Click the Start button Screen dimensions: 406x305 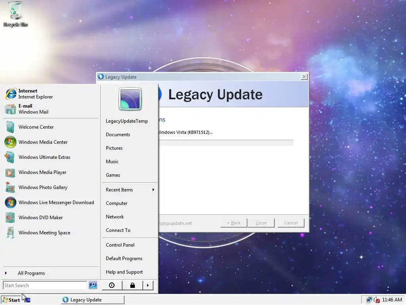(11, 300)
